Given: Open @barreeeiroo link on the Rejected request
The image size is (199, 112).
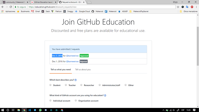Looking at the screenshot, I should (x=72, y=61).
